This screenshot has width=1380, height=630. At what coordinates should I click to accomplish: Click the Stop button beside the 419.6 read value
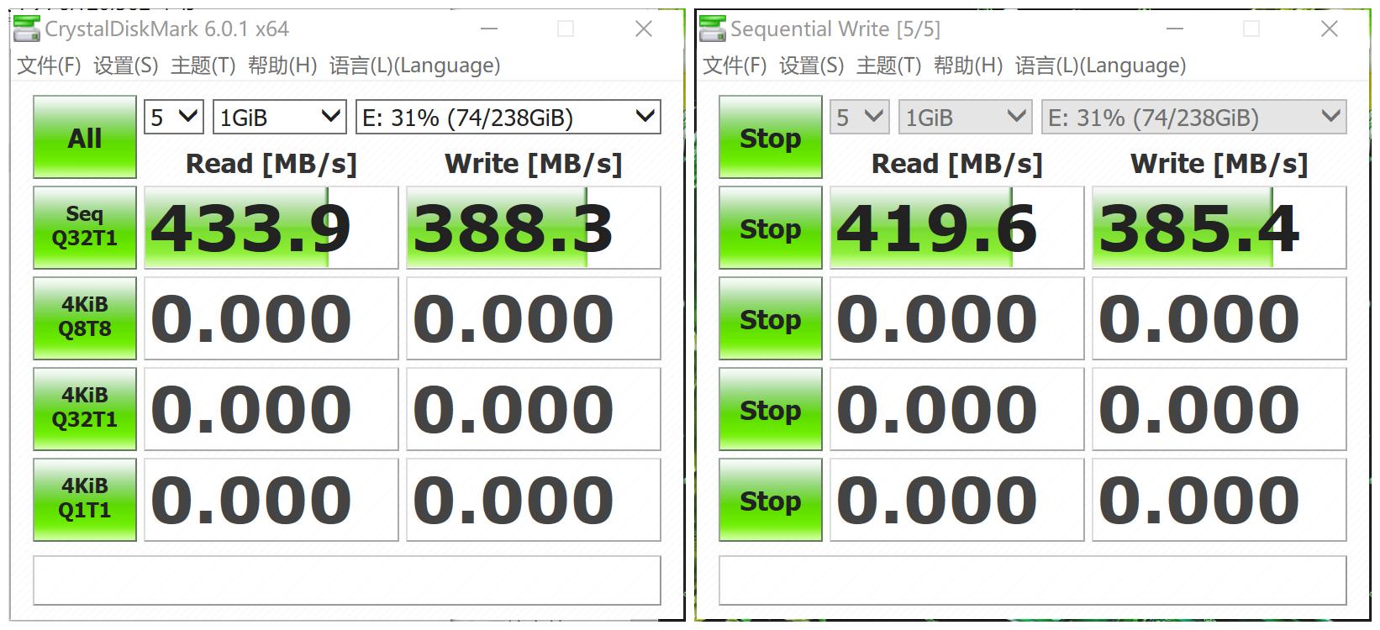(771, 228)
